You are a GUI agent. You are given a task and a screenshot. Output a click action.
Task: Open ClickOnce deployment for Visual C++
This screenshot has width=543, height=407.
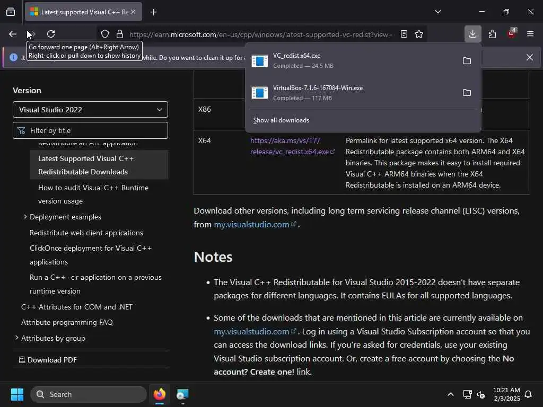[x=91, y=255]
